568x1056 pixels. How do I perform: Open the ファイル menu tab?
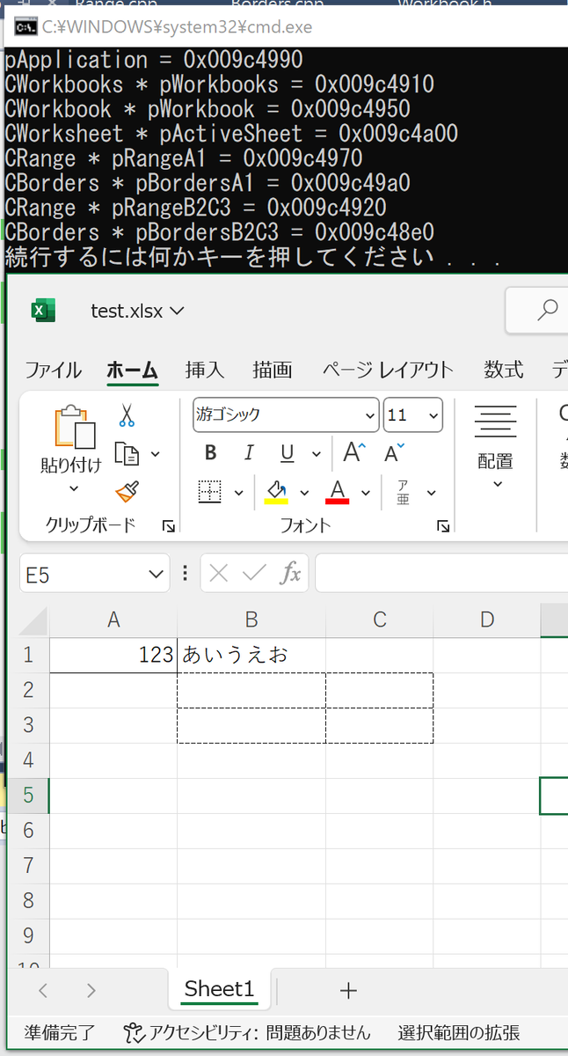53,370
